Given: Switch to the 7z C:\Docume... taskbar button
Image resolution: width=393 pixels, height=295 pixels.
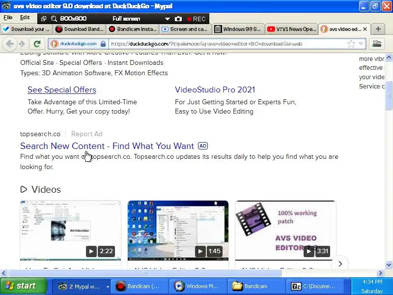Looking at the screenshot, I should 314,286.
